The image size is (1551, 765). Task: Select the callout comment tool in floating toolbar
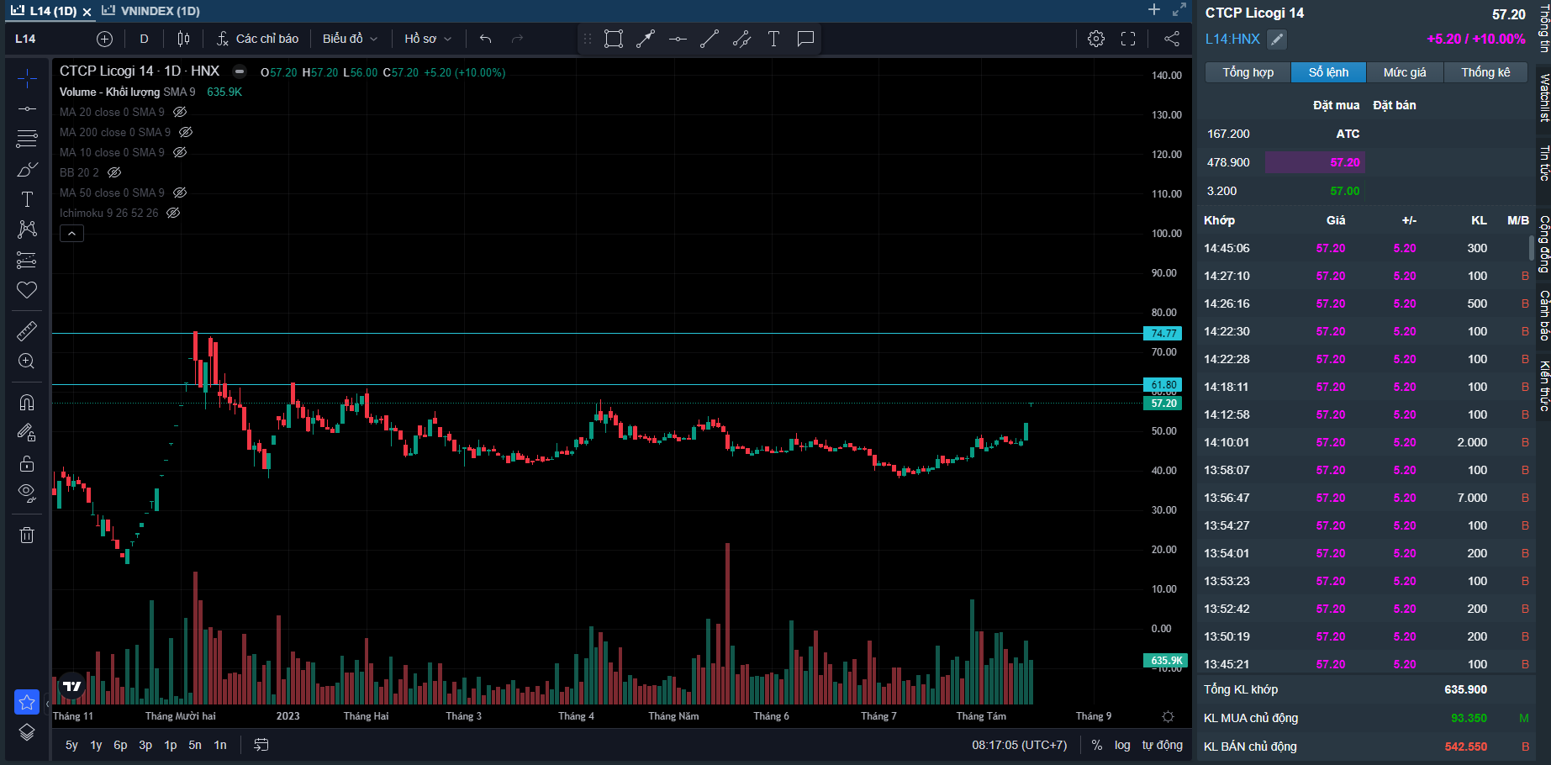pyautogui.click(x=805, y=39)
